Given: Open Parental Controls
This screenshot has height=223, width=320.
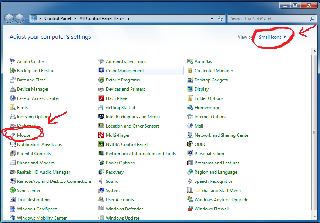Looking at the screenshot, I should pyautogui.click(x=34, y=153).
